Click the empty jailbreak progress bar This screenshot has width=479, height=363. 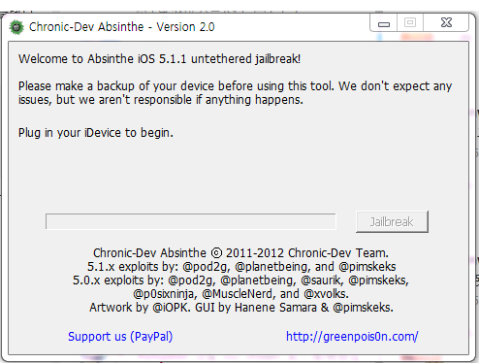[191, 221]
